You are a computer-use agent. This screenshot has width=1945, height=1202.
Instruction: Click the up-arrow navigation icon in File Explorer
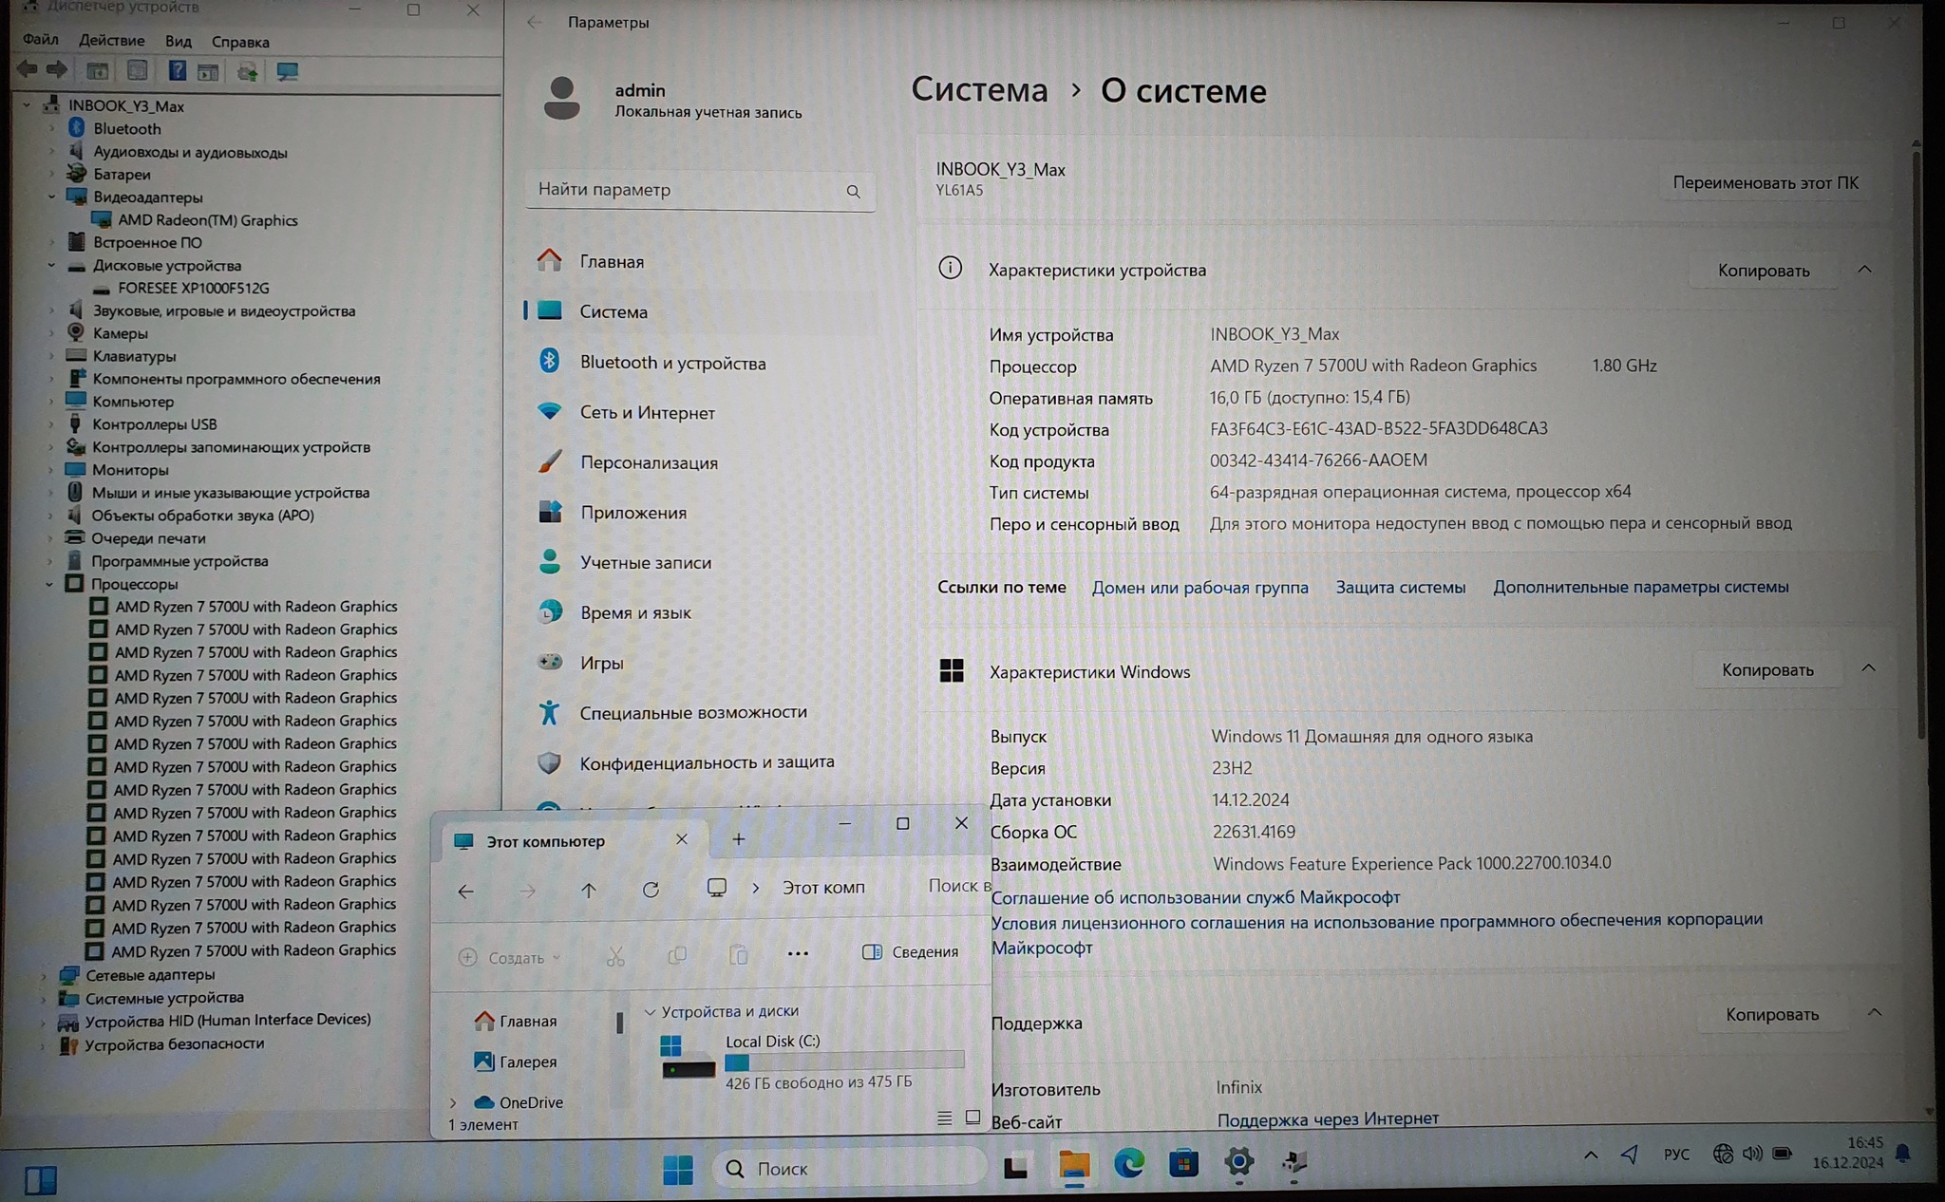click(589, 890)
